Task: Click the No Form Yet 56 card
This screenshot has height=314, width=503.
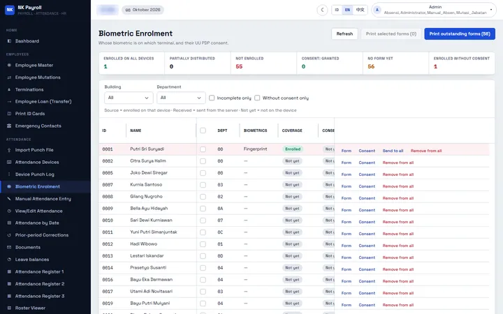Action: tap(395, 63)
